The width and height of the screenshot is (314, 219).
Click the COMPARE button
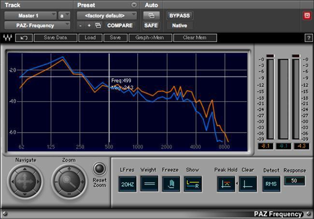(120, 25)
